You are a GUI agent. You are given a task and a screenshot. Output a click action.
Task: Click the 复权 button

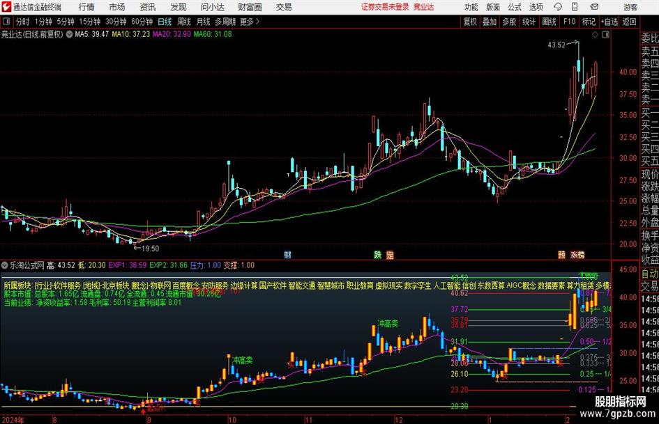coord(470,22)
